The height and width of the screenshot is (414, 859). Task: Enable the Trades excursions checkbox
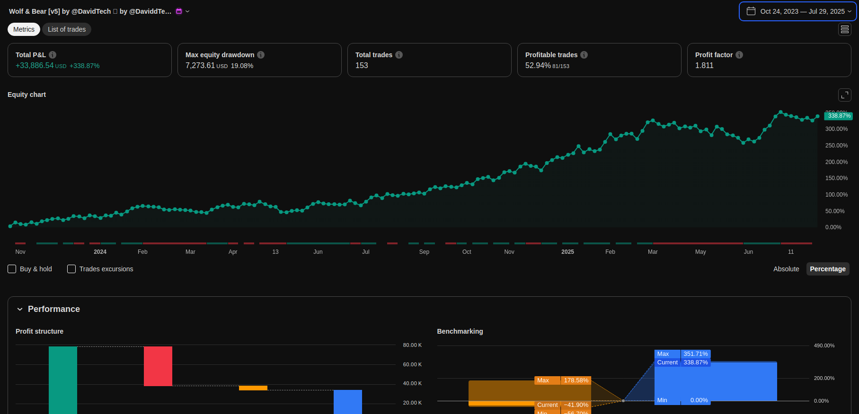[x=71, y=269]
